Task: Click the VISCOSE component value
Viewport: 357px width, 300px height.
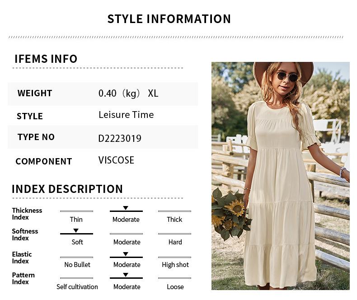Action: coord(116,160)
